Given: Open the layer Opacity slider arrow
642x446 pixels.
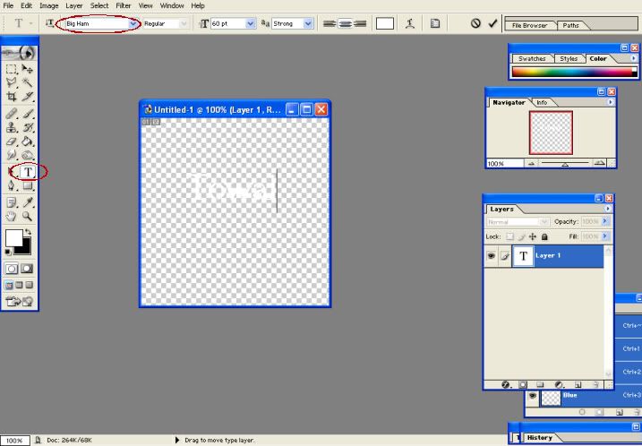Looking at the screenshot, I should point(604,221).
